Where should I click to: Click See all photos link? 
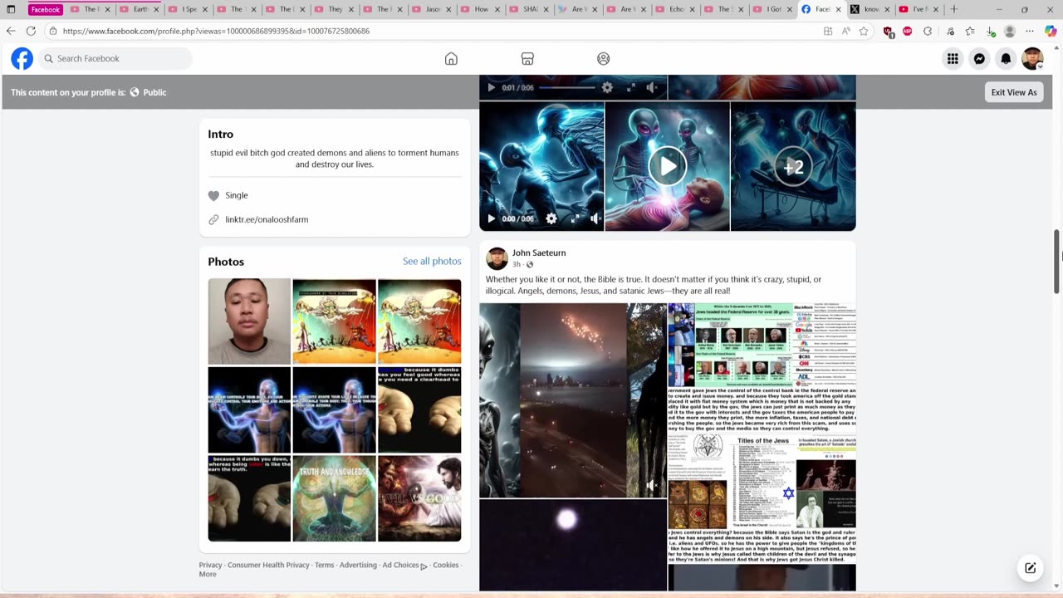432,261
